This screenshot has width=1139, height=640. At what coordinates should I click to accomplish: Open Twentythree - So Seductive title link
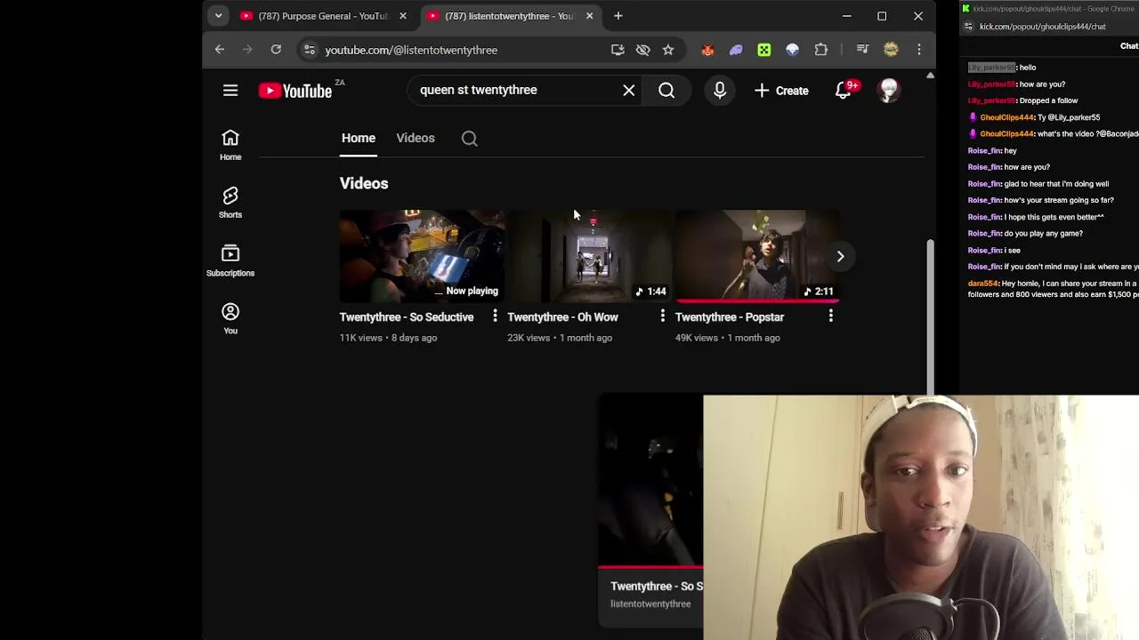[407, 316]
